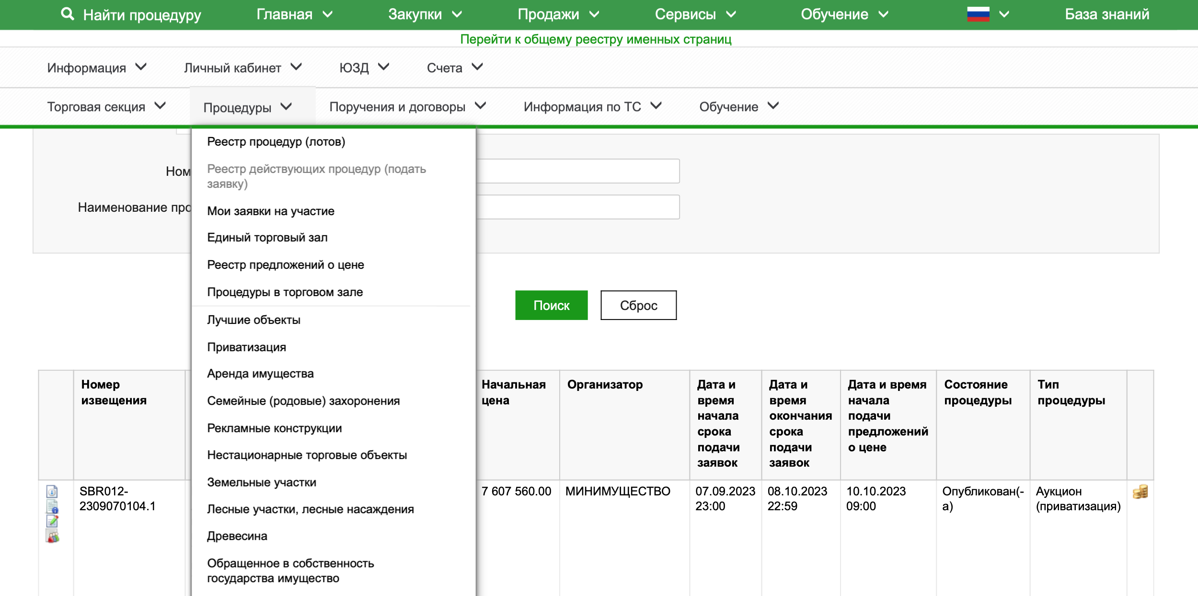1198x596 pixels.
Task: Click status cell Опубликован(-а)
Action: (x=983, y=499)
